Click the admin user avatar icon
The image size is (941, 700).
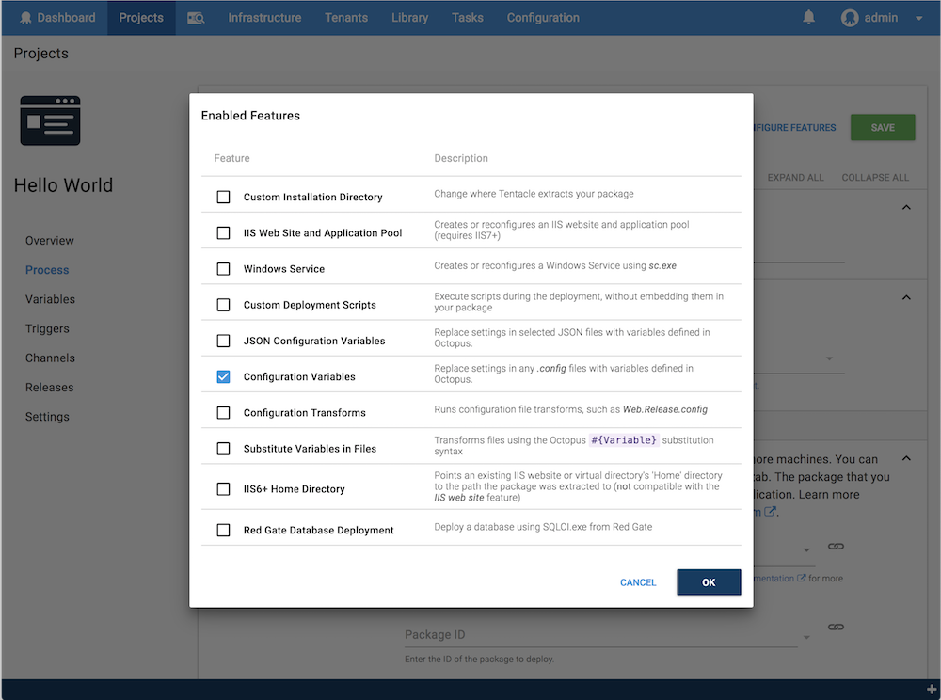point(850,18)
